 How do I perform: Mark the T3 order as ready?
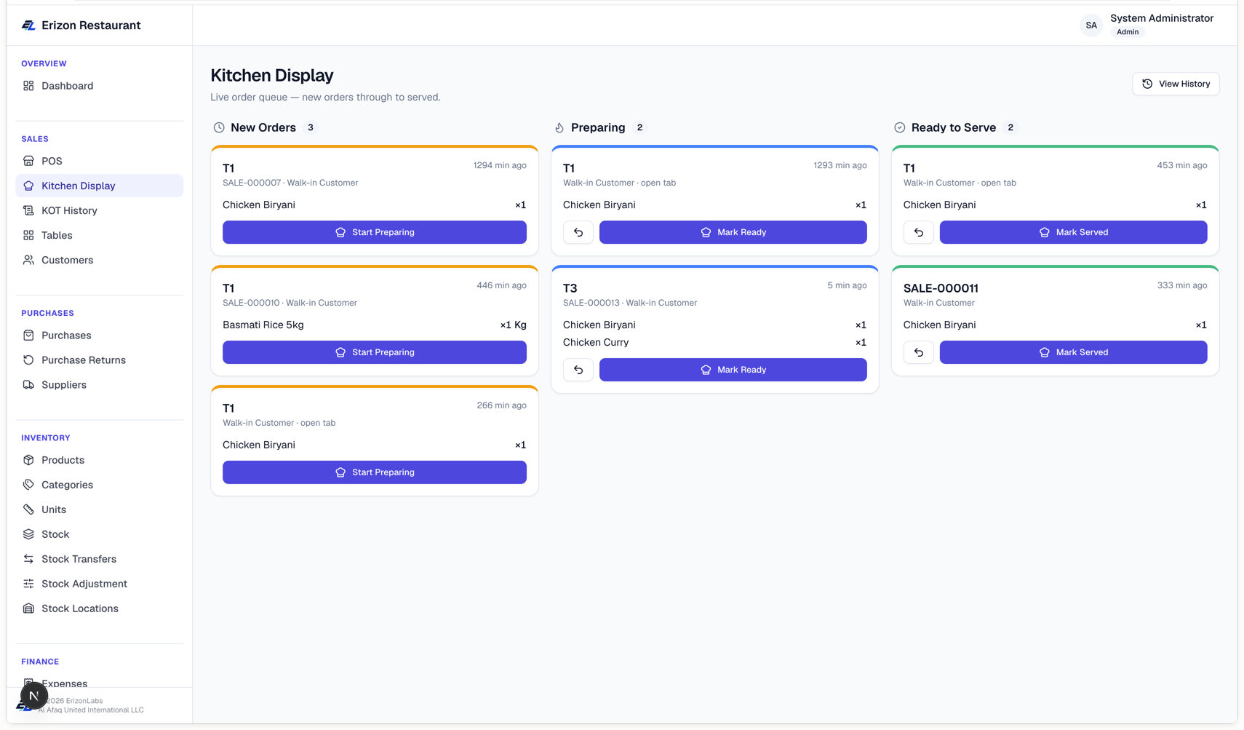point(733,370)
